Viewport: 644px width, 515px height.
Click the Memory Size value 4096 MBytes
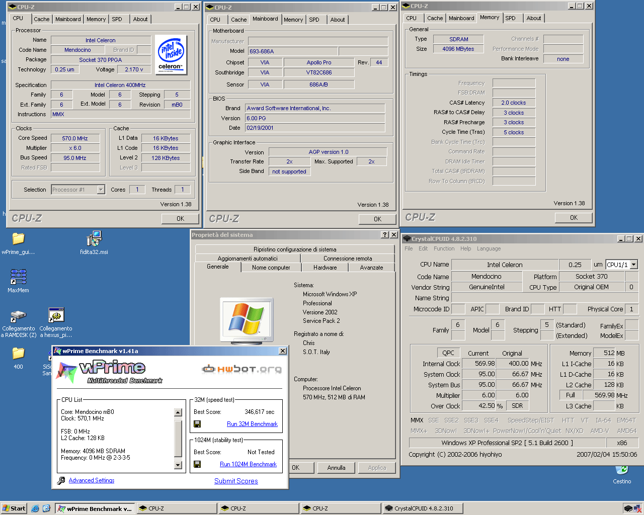458,49
